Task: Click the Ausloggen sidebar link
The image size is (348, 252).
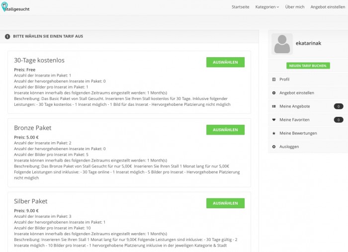Action: [289, 147]
